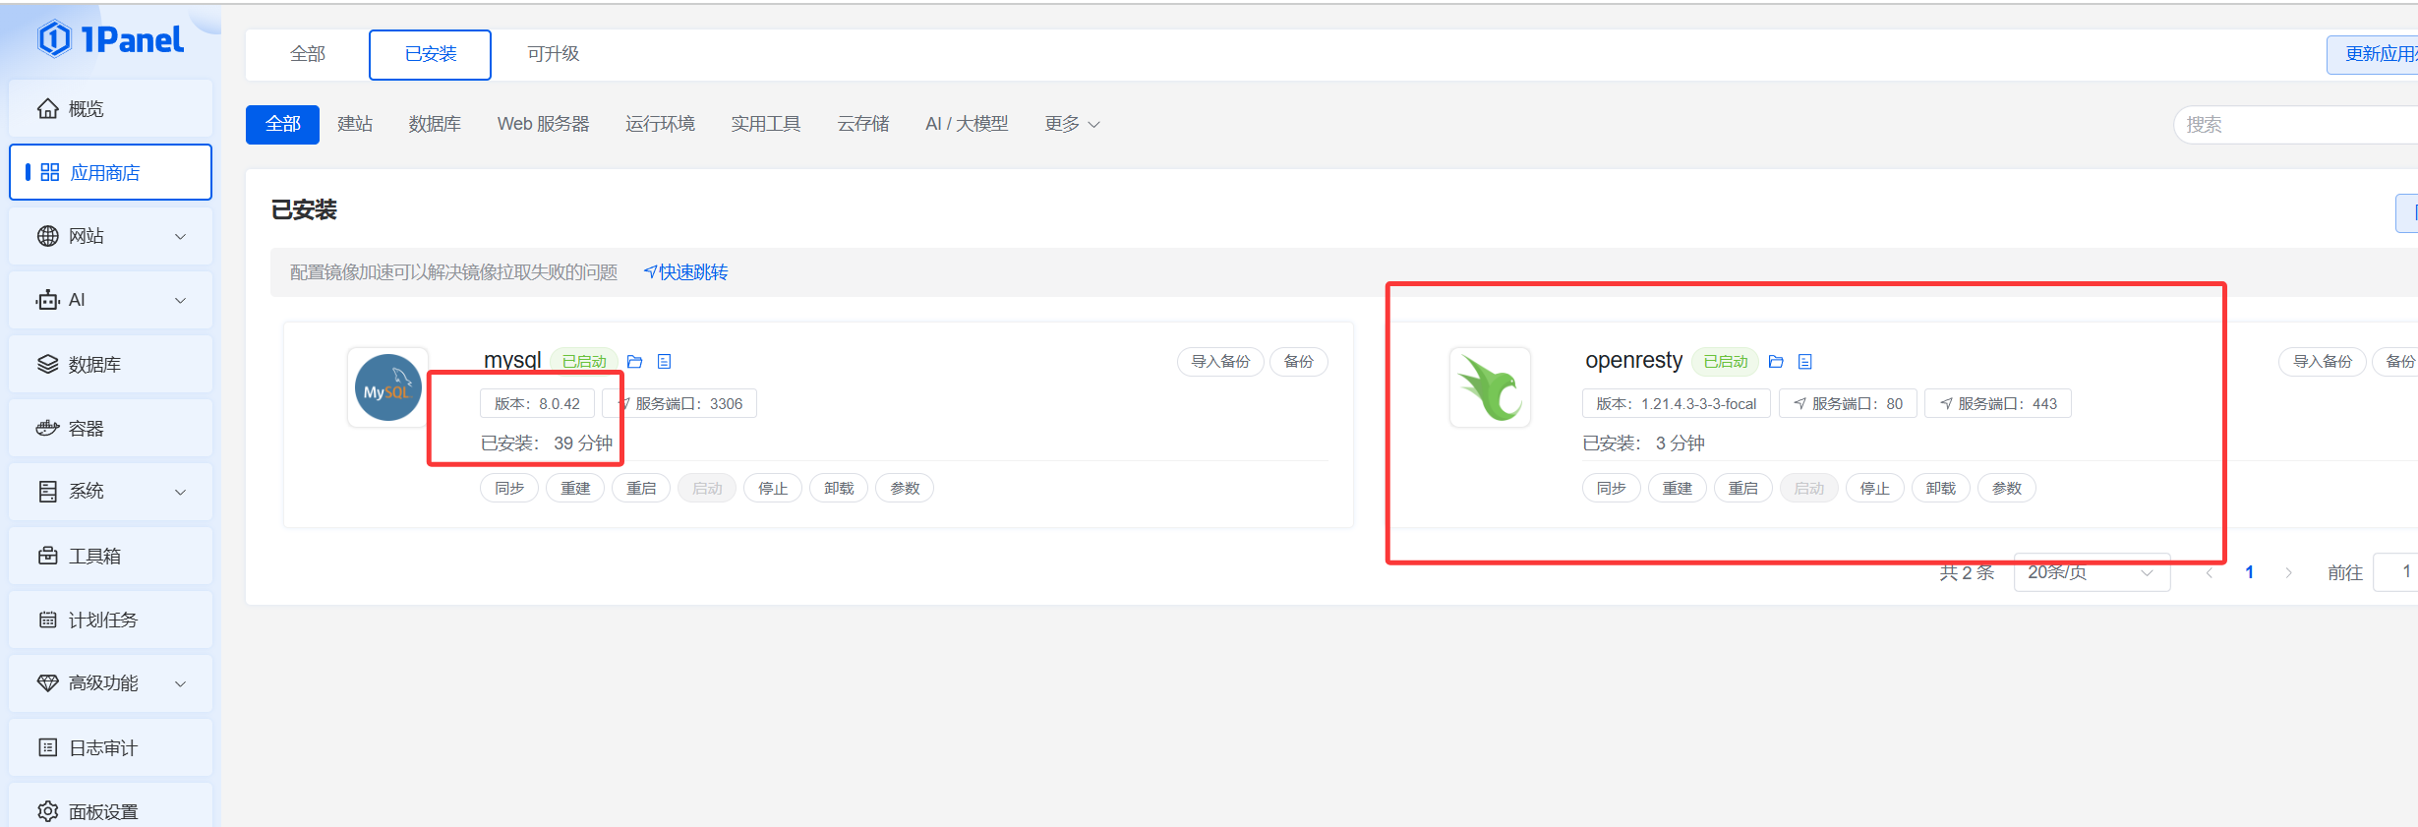The height and width of the screenshot is (827, 2418).
Task: Click the 更新应用 button
Action: point(2372,54)
